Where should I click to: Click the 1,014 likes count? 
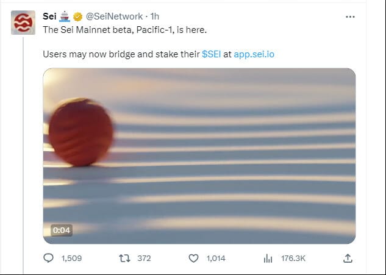(x=216, y=259)
